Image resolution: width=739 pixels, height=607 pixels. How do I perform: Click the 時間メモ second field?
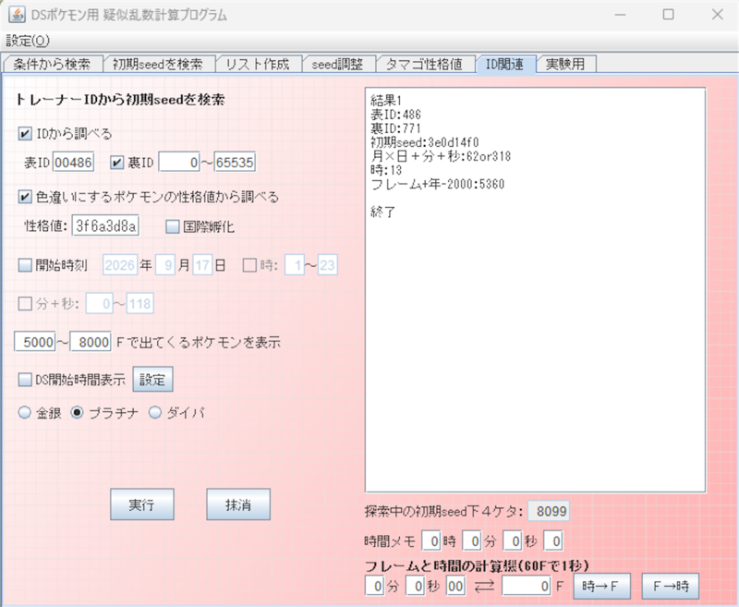(x=513, y=541)
